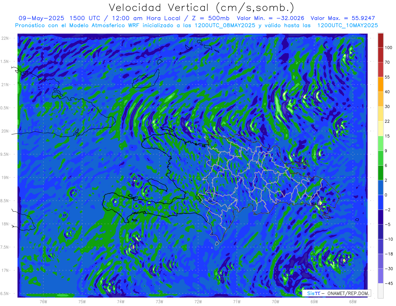Pick the indigo swatch between -18 and -10
396x306 pixels.
(x=380, y=246)
